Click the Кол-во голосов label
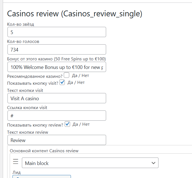 tap(23, 42)
